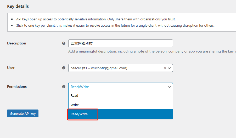Click the 'Add a meaningful description' hint text
This screenshot has width=236, height=138.
click(152, 51)
